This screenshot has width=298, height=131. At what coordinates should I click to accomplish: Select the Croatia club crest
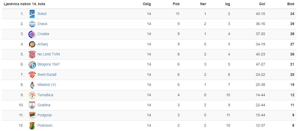32,34
